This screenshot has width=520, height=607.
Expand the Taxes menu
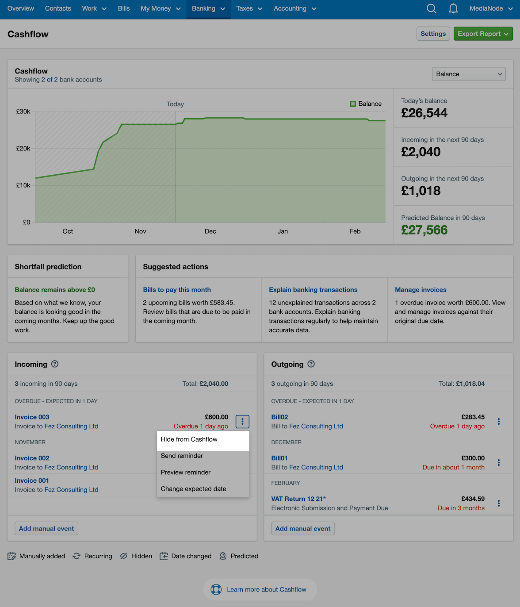coord(249,8)
